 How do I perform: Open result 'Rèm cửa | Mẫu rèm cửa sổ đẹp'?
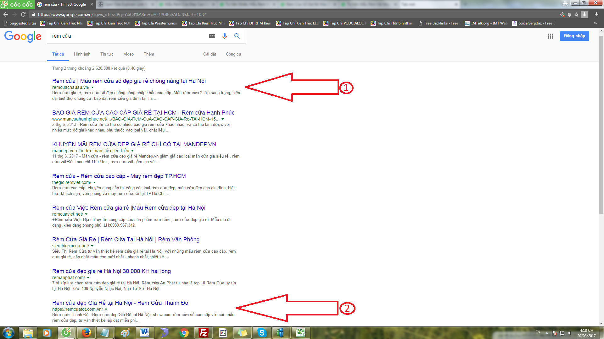pyautogui.click(x=129, y=81)
